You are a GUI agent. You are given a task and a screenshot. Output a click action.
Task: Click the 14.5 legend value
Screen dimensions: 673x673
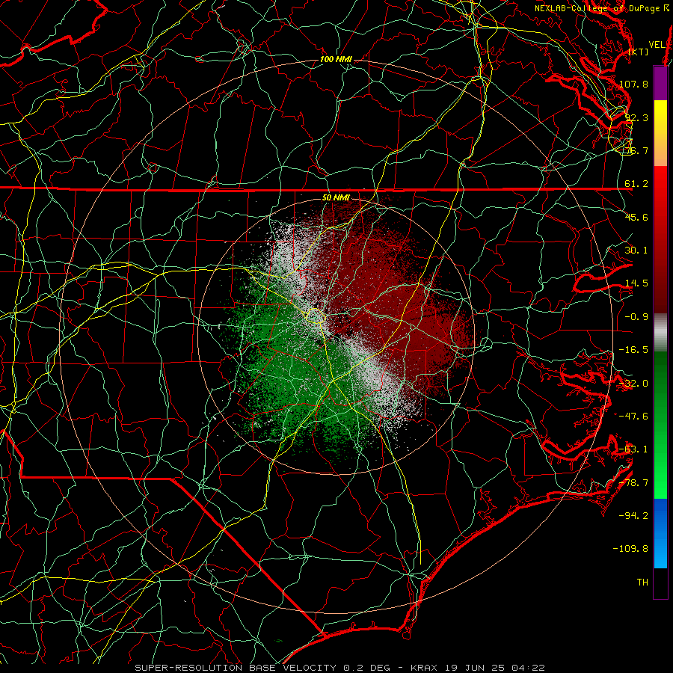coord(636,283)
